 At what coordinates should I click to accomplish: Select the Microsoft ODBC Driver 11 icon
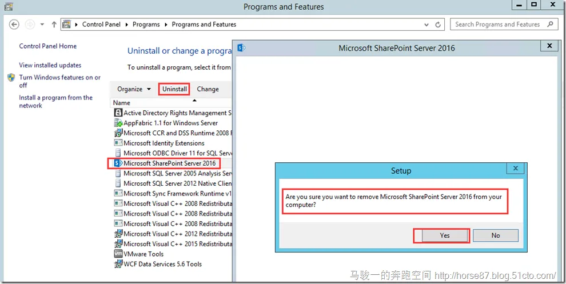[118, 153]
